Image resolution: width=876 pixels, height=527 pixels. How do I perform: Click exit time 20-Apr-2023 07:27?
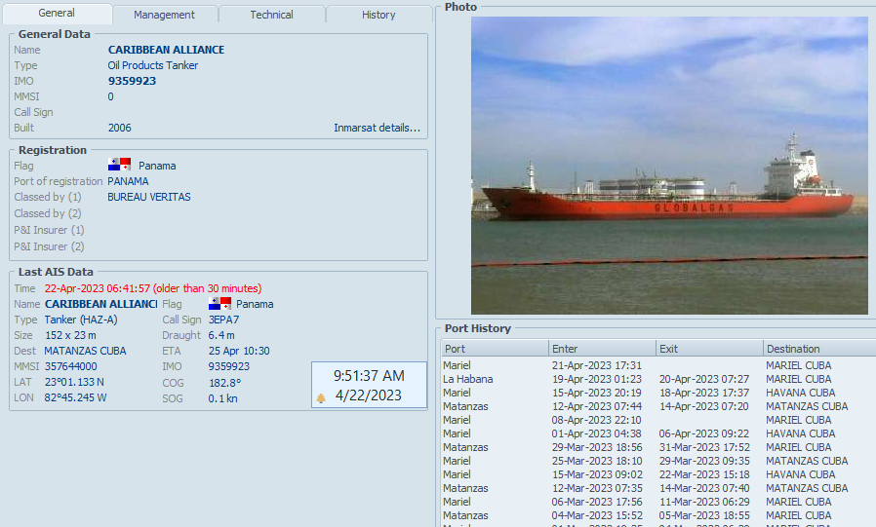pos(704,379)
